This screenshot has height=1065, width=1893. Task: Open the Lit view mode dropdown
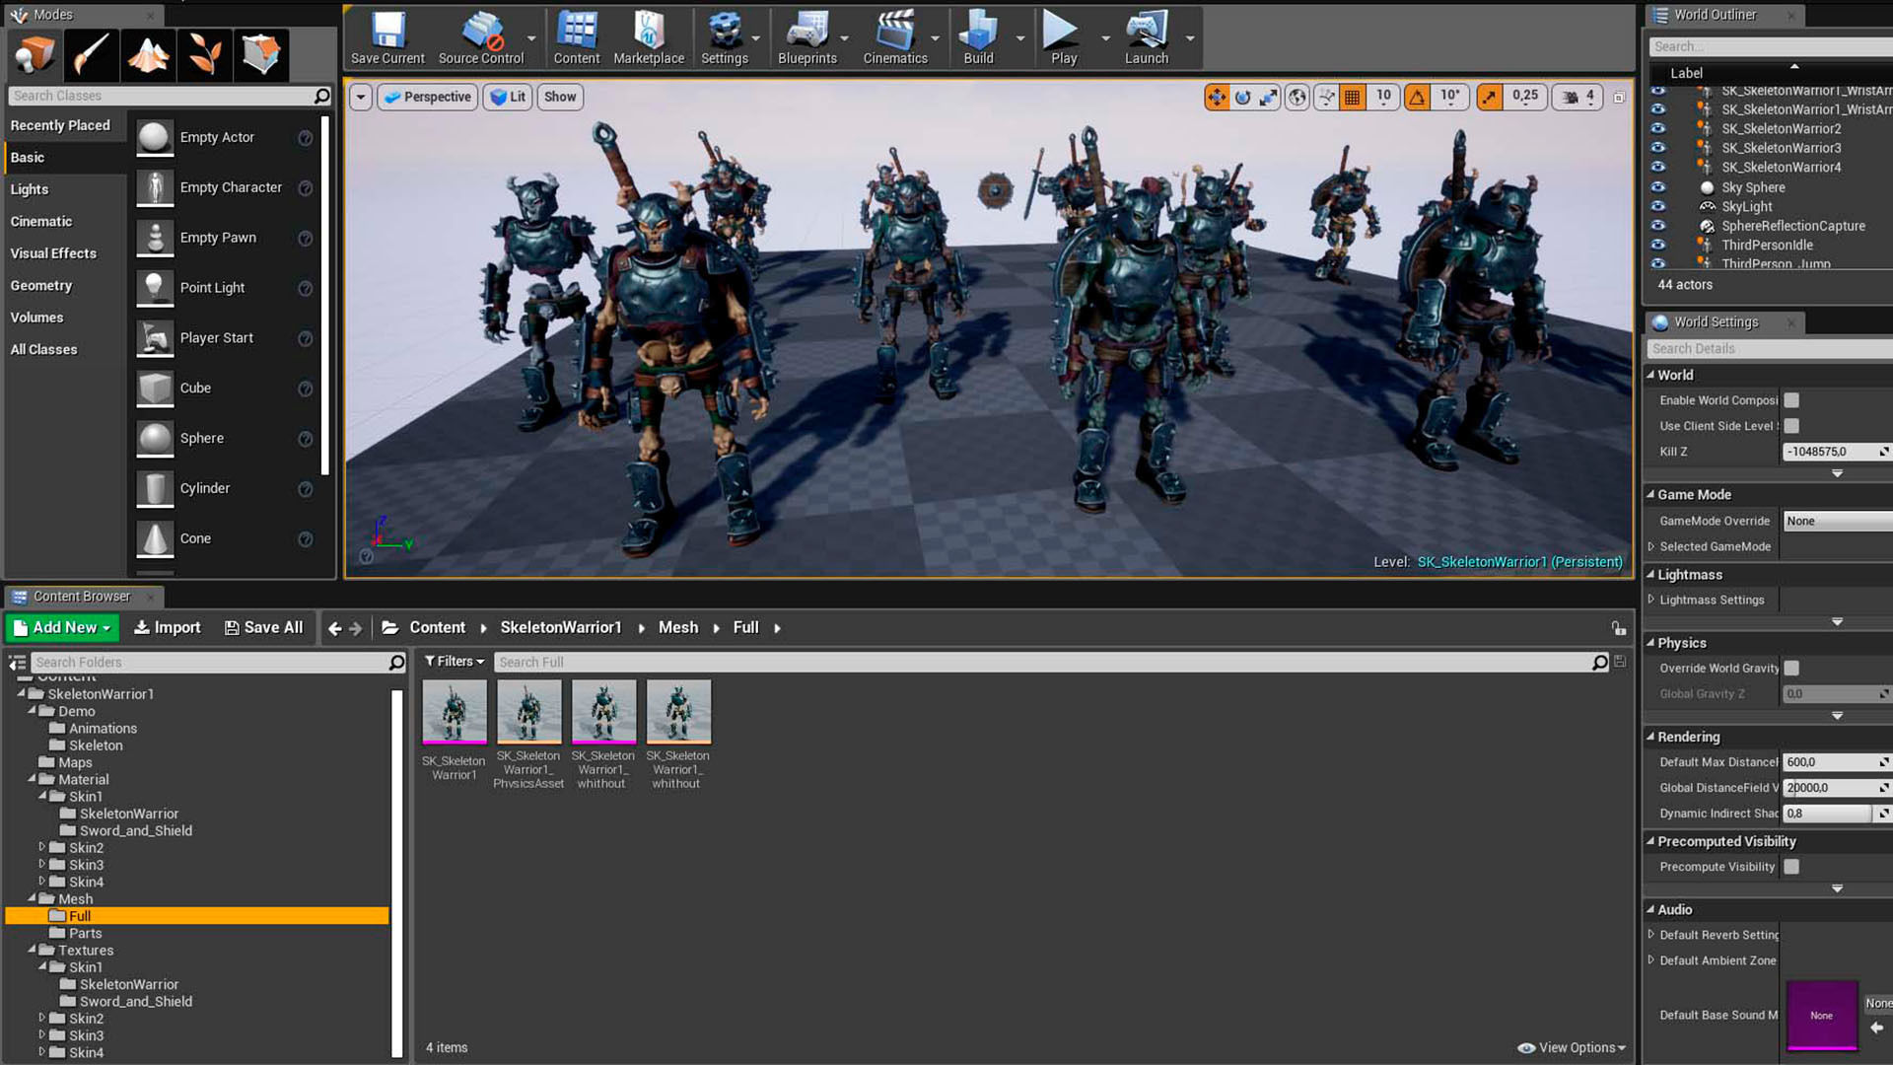point(508,97)
